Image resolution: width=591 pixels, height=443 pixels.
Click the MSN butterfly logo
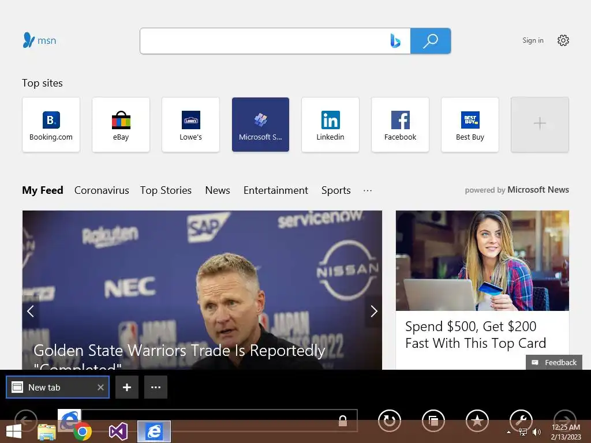point(39,40)
